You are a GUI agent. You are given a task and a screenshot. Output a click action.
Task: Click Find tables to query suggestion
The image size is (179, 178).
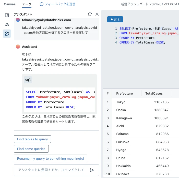coord(32,139)
